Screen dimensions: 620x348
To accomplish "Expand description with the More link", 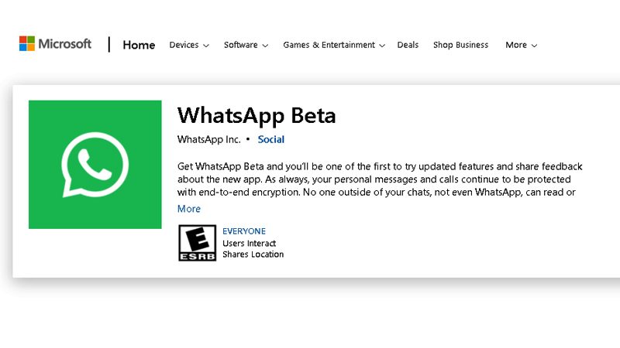I will [189, 209].
